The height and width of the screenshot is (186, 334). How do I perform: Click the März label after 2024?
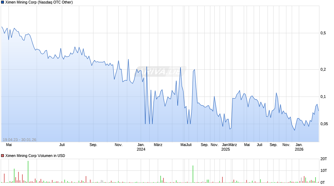[x=158, y=145]
